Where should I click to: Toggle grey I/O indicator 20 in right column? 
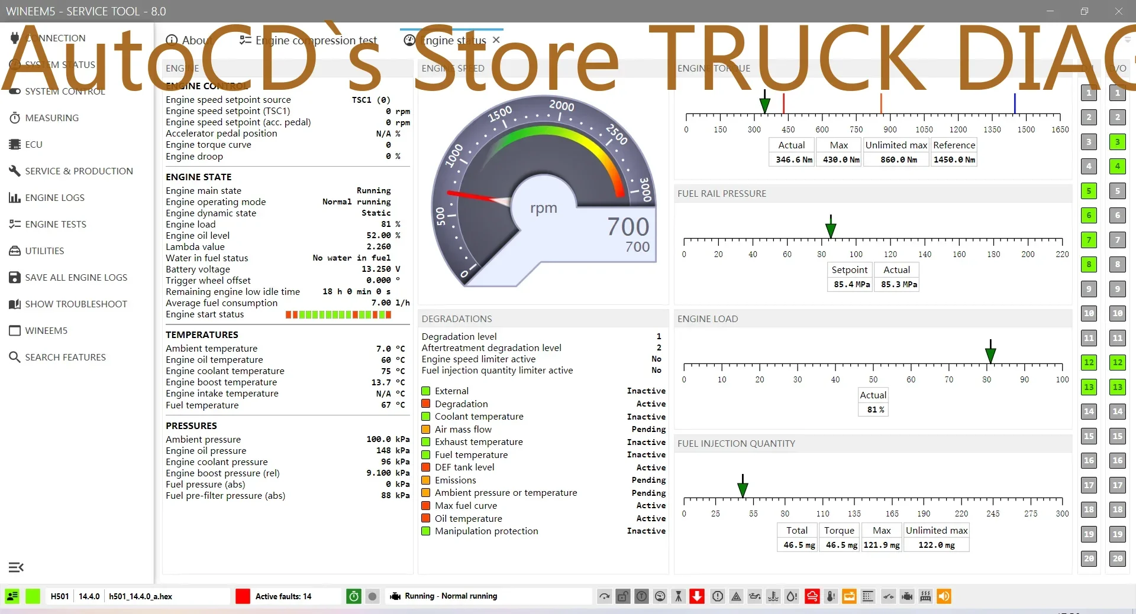pos(1117,558)
